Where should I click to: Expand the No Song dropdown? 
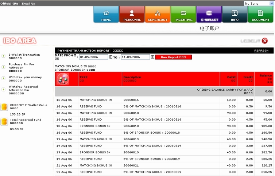[259, 3]
